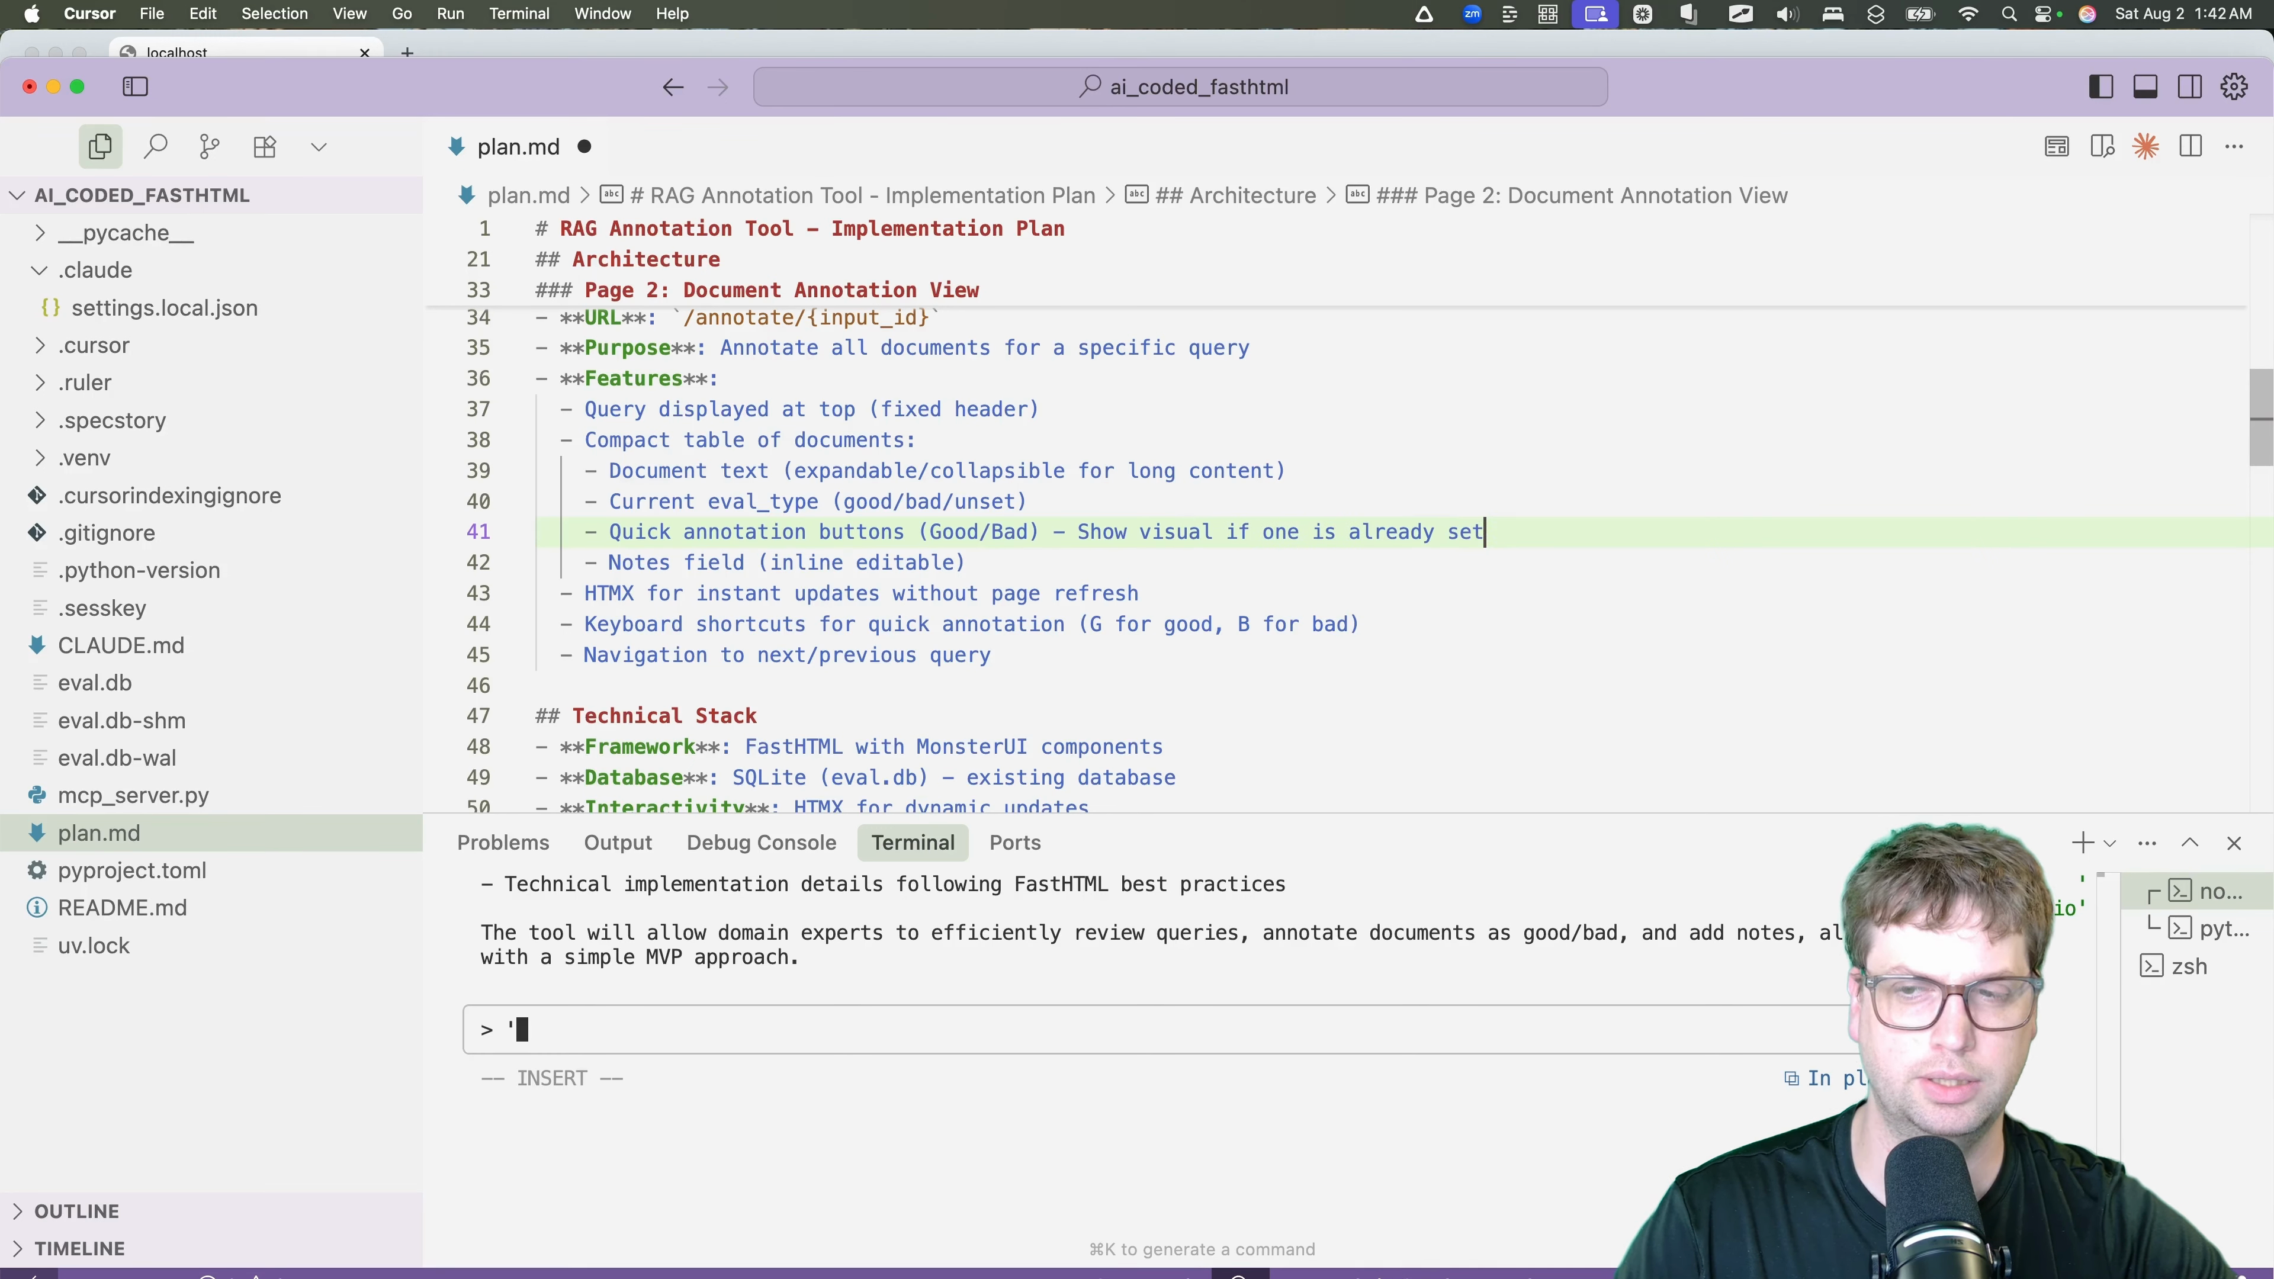The width and height of the screenshot is (2274, 1279).
Task: Select the Explorer files icon
Action: pyautogui.click(x=99, y=146)
